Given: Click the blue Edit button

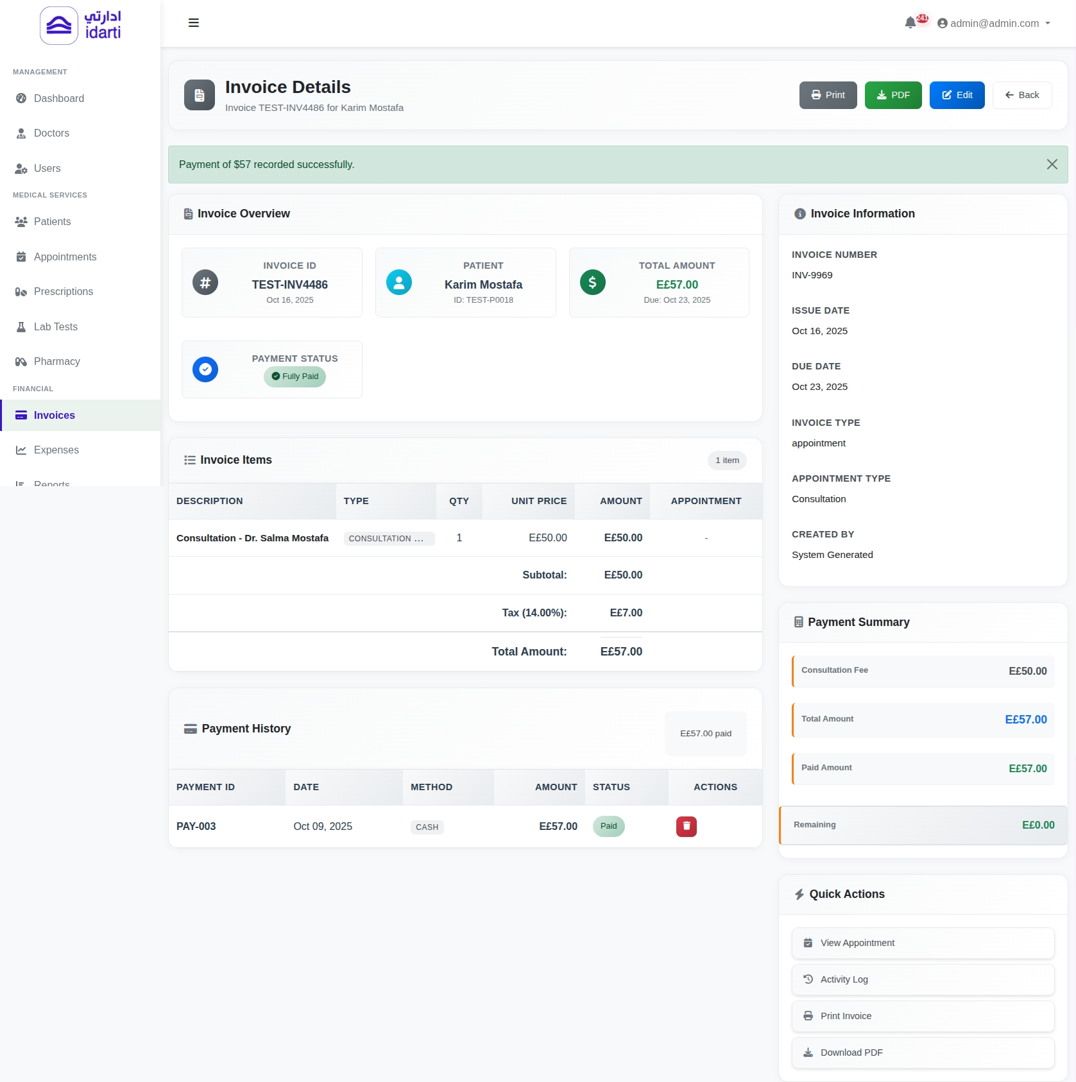Looking at the screenshot, I should (x=956, y=95).
